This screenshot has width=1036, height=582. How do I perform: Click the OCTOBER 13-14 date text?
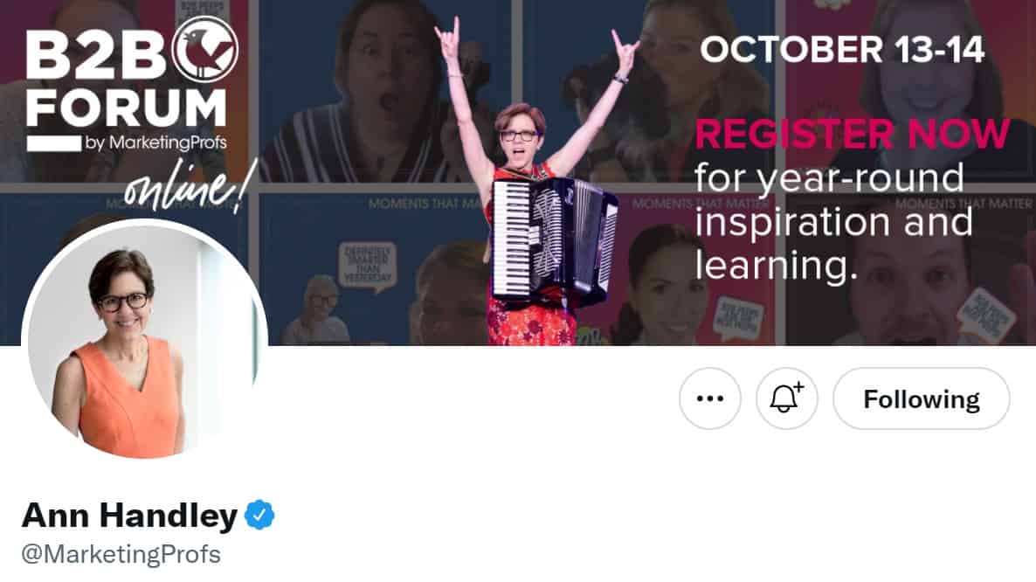[842, 50]
